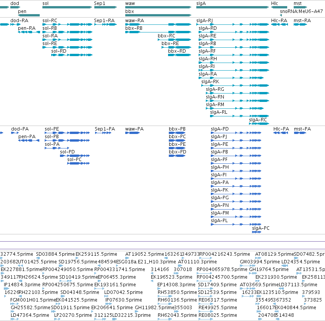Click the waw gene bar

coord(158,7)
